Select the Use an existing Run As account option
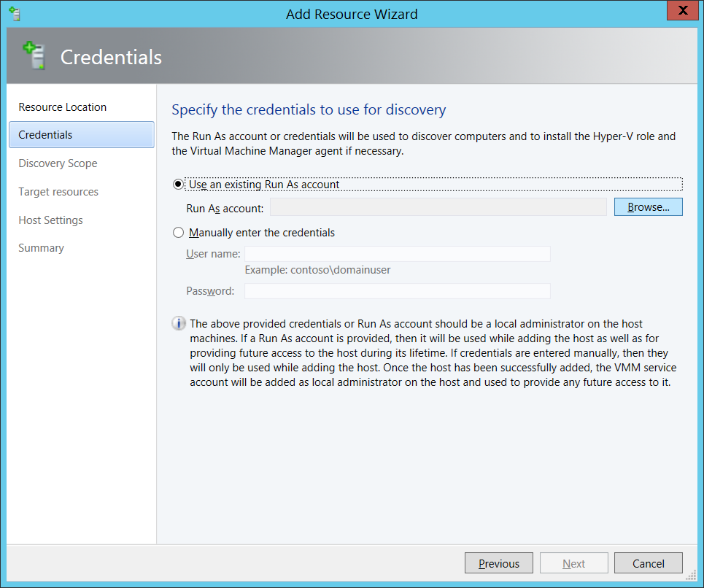 click(x=177, y=184)
